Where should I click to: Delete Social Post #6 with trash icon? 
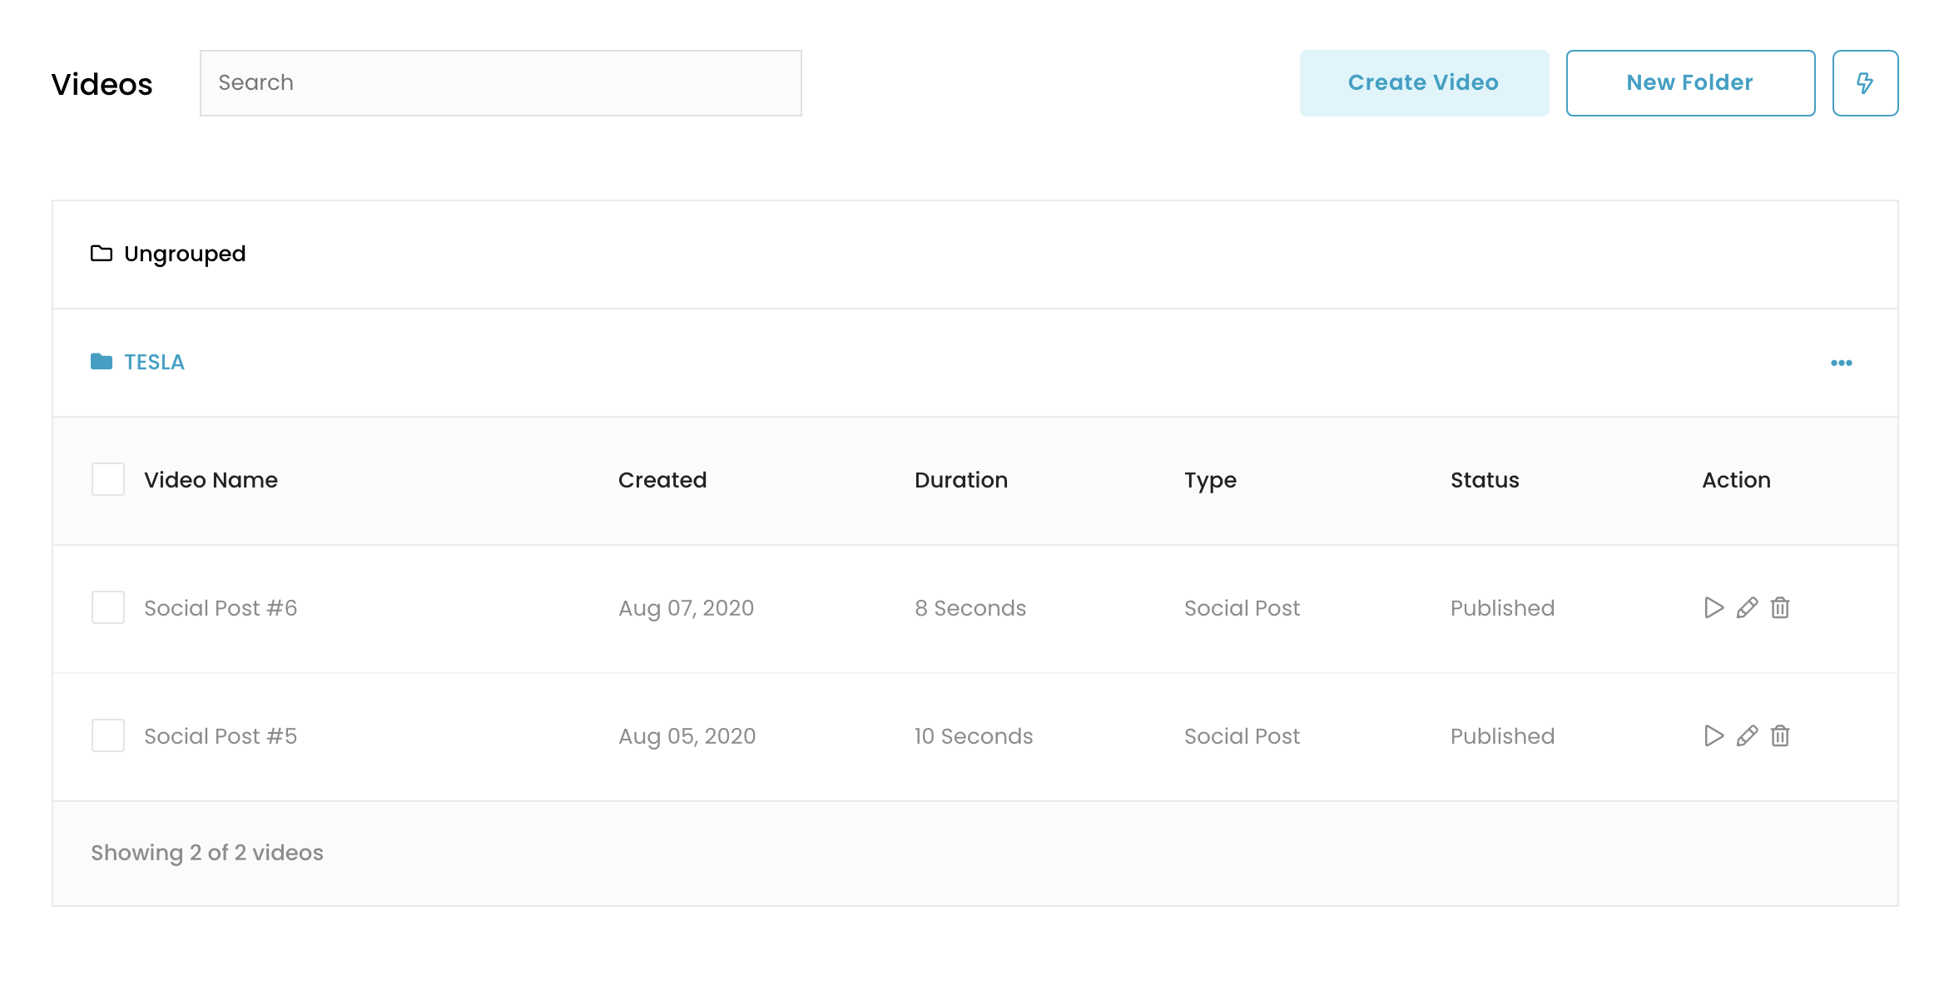1780,608
